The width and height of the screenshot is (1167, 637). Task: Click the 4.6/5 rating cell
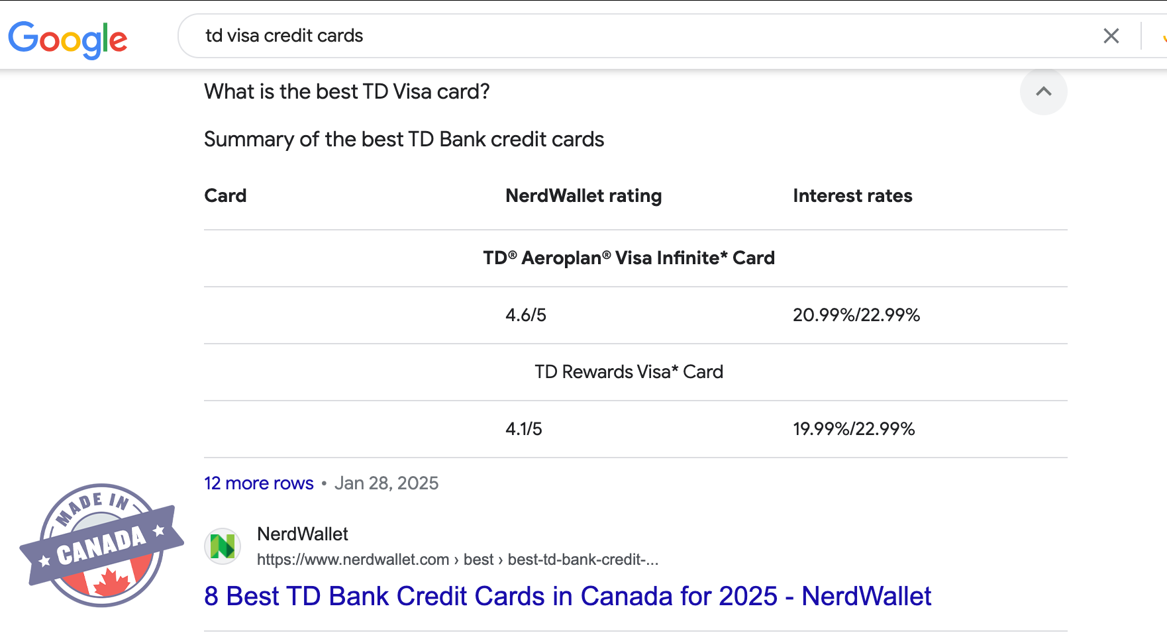coord(525,315)
